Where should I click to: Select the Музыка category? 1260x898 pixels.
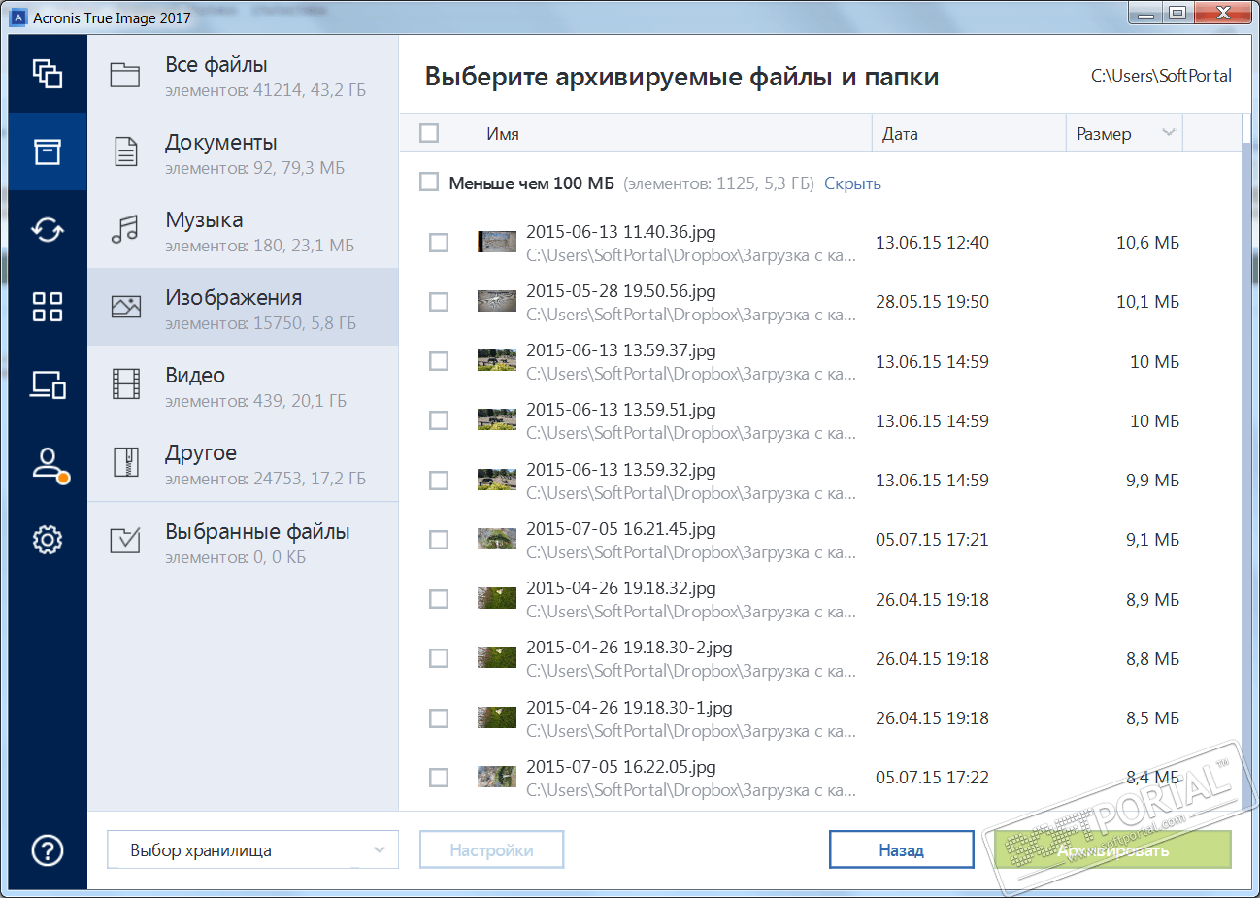point(243,229)
